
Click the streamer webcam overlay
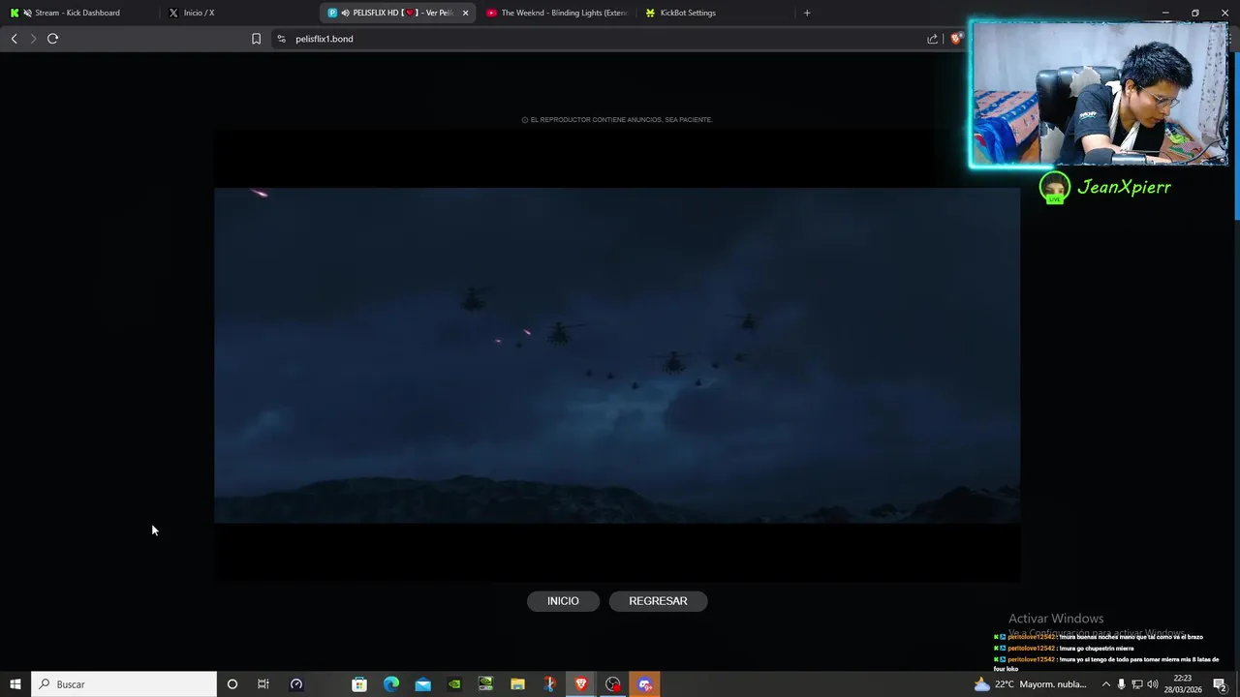point(1100,94)
